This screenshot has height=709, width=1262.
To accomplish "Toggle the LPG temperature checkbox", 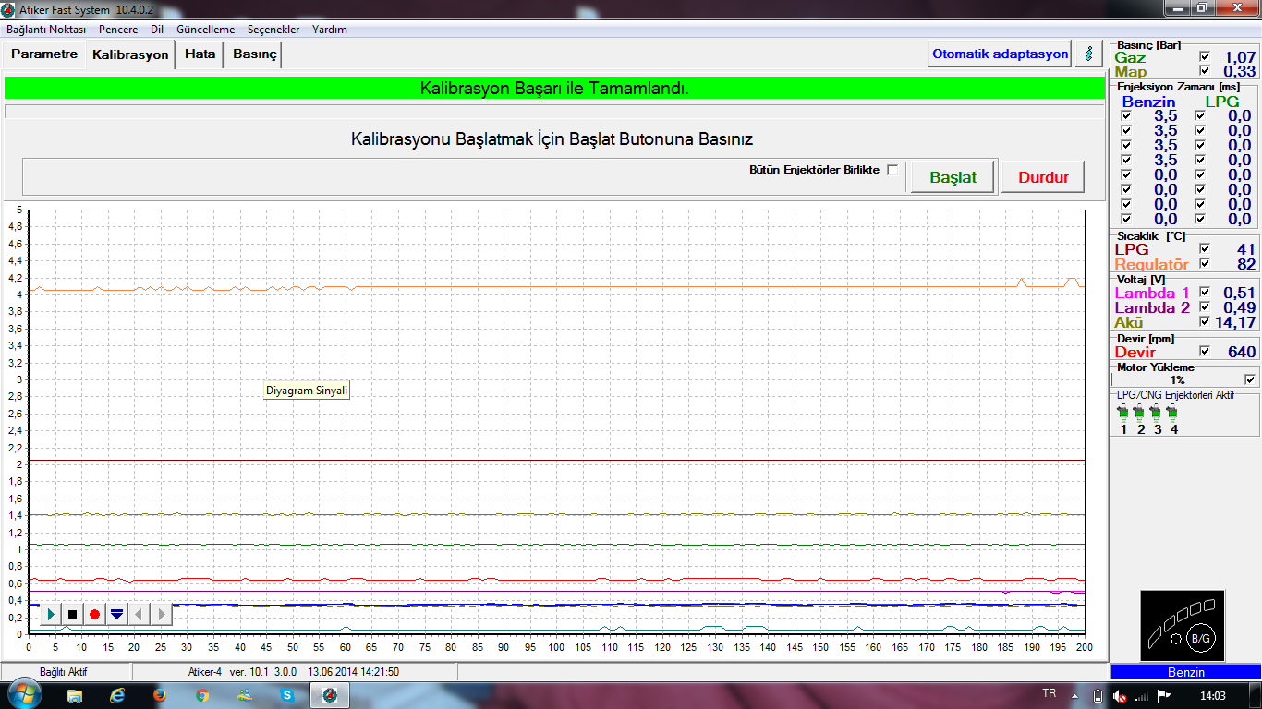I will point(1204,249).
